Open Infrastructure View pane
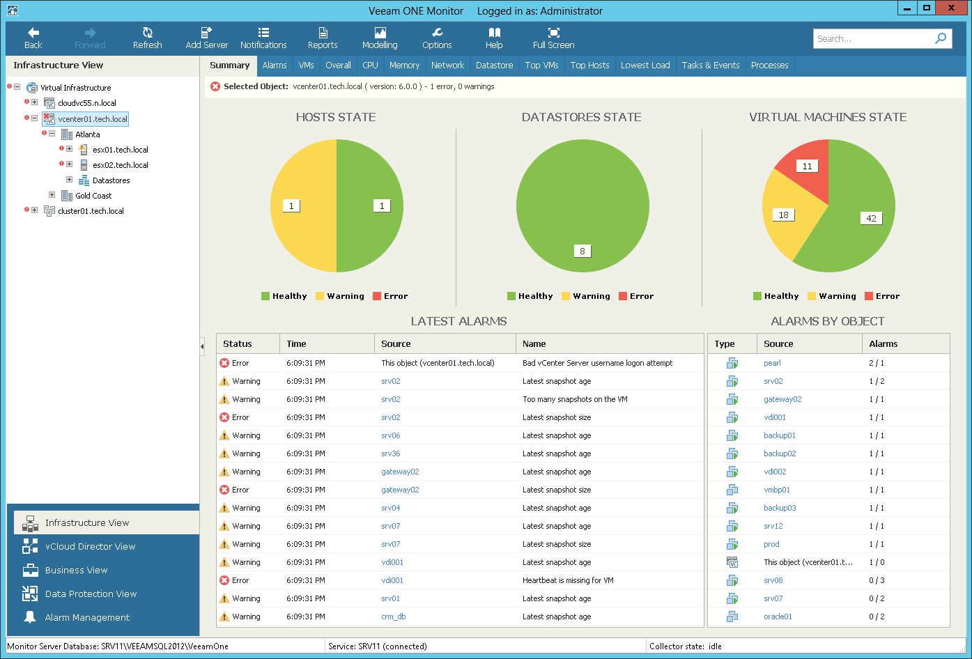Image resolution: width=972 pixels, height=659 pixels. click(x=107, y=522)
